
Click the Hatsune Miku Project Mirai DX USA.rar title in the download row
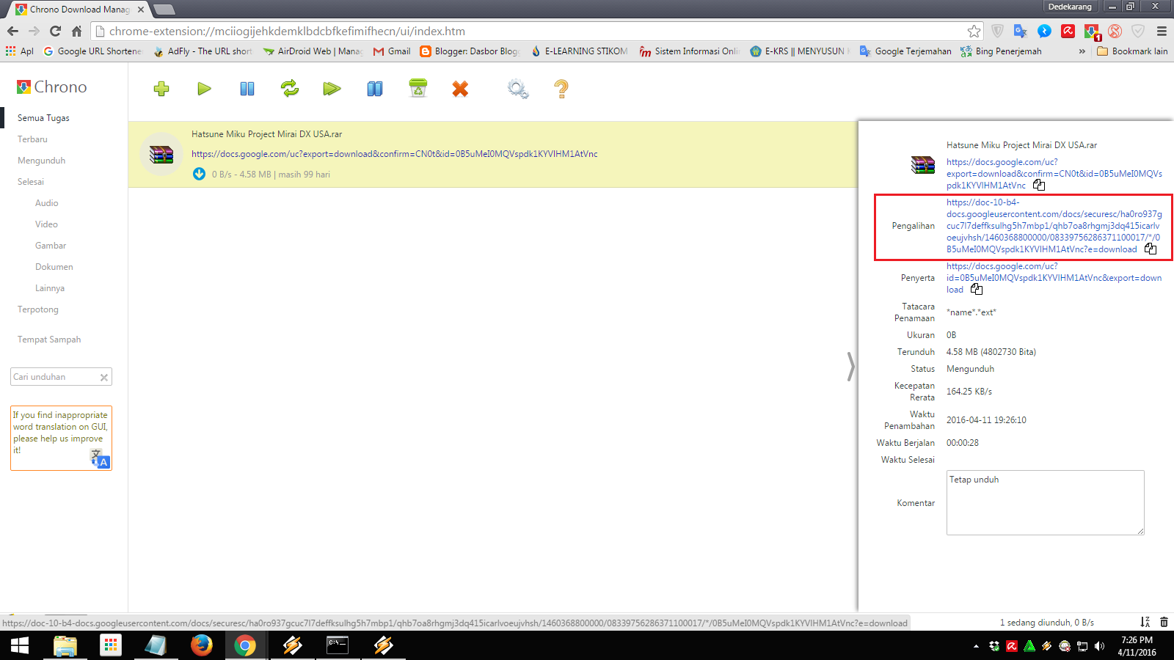(266, 134)
